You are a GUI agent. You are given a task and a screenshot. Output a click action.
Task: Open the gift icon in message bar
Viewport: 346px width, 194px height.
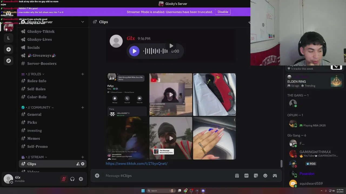point(237,176)
